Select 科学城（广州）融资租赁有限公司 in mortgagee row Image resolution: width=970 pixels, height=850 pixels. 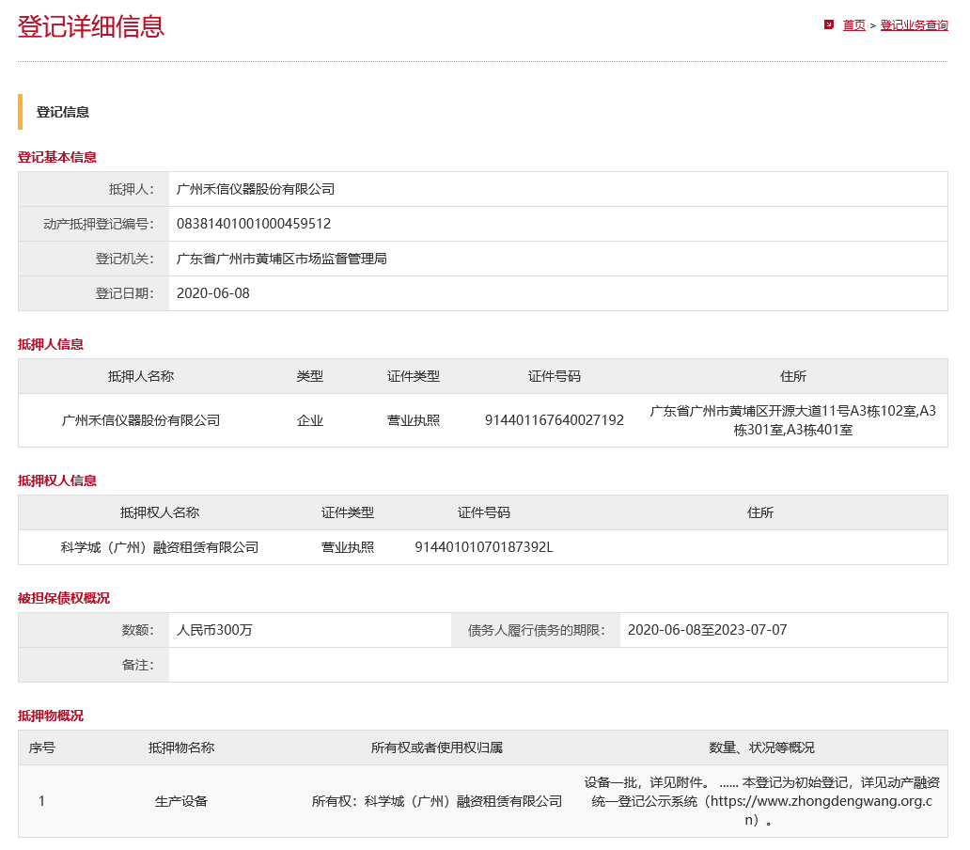coord(160,547)
